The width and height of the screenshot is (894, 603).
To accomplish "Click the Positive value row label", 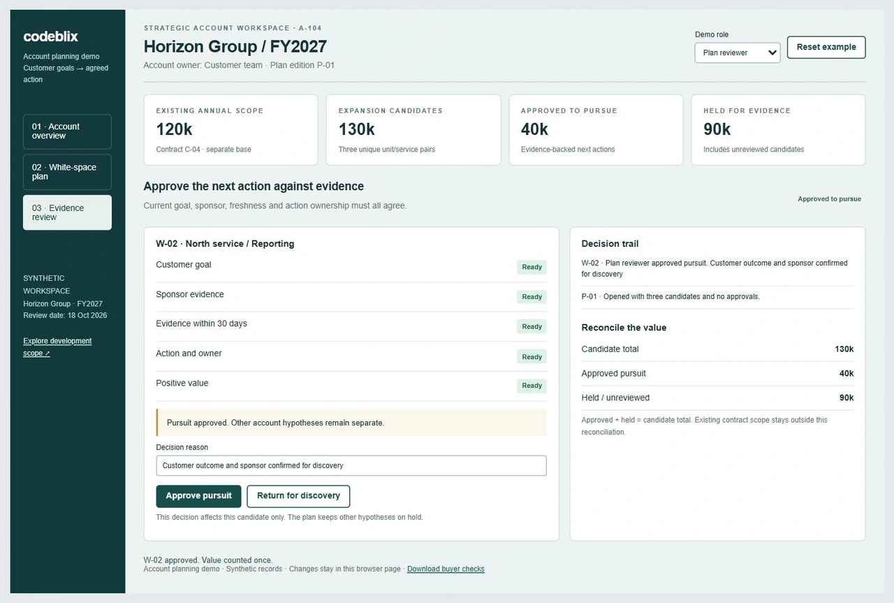I will tap(182, 384).
